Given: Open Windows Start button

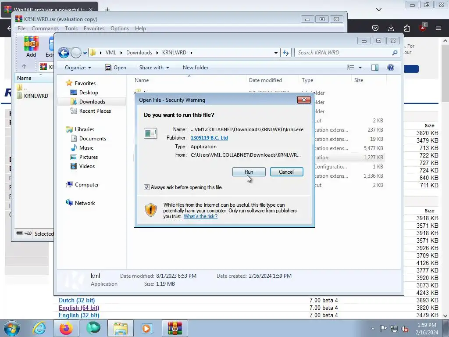Looking at the screenshot, I should tap(12, 328).
